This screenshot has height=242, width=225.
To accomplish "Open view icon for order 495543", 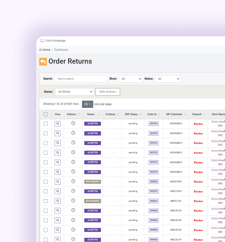I will pyautogui.click(x=58, y=181).
